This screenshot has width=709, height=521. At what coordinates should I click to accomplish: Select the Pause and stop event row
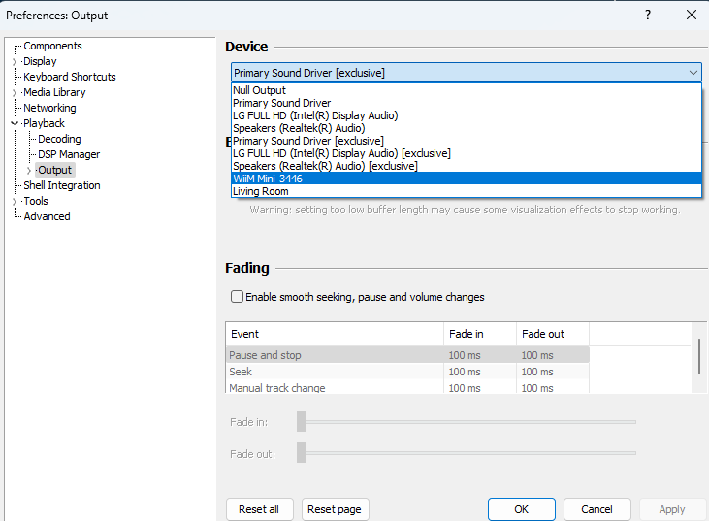265,355
